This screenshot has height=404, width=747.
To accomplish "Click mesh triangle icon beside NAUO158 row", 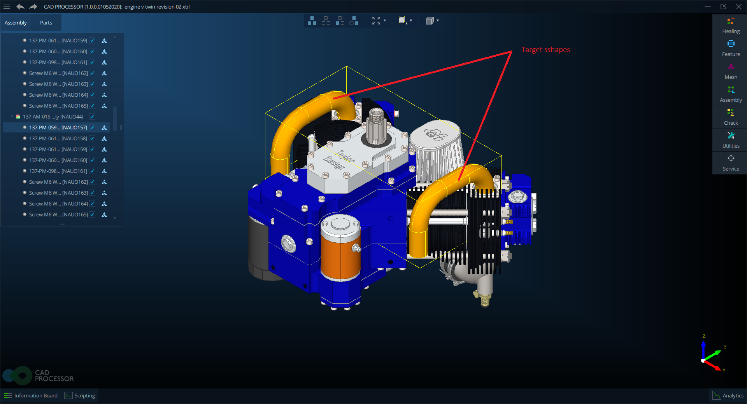I will [104, 138].
